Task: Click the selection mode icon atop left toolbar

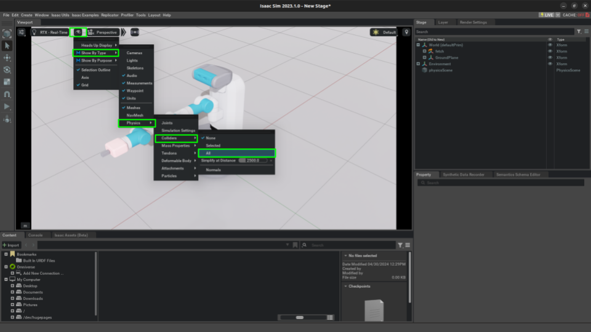Action: click(x=7, y=33)
